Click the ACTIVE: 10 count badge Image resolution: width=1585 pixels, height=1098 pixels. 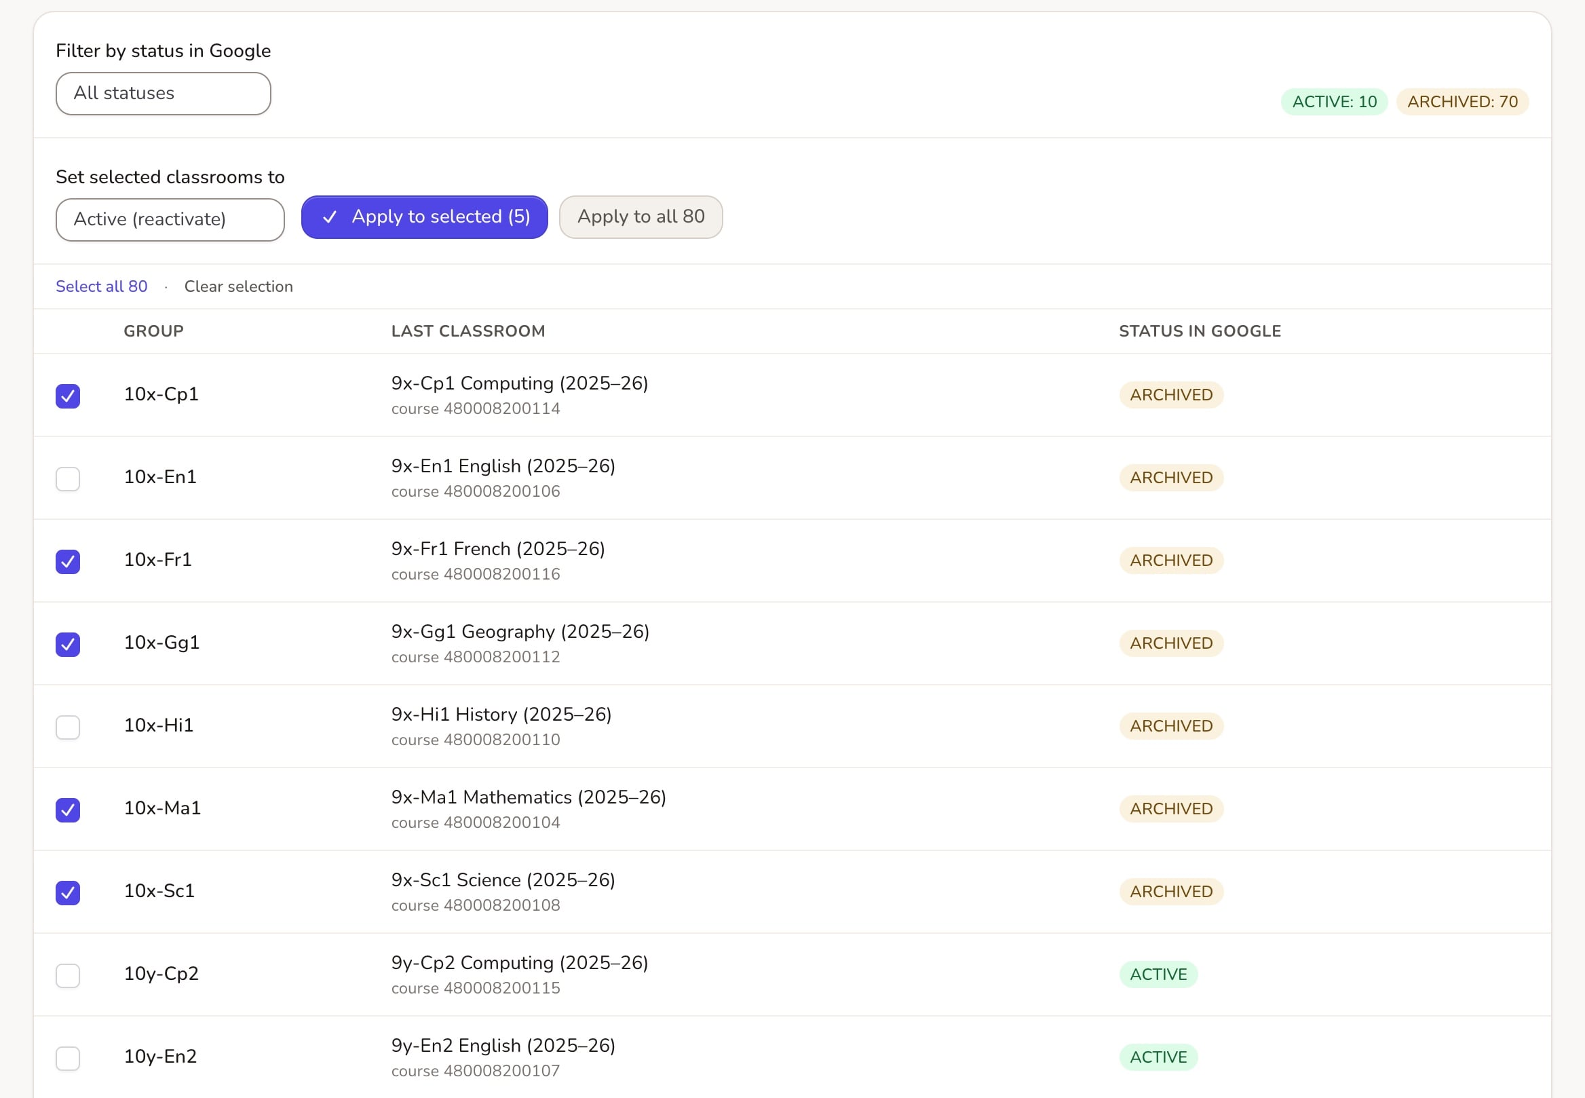tap(1334, 102)
